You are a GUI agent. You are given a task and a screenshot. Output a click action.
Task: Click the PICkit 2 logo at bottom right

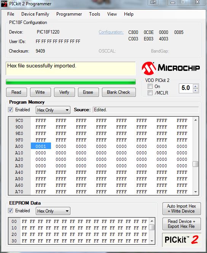coord(182,240)
